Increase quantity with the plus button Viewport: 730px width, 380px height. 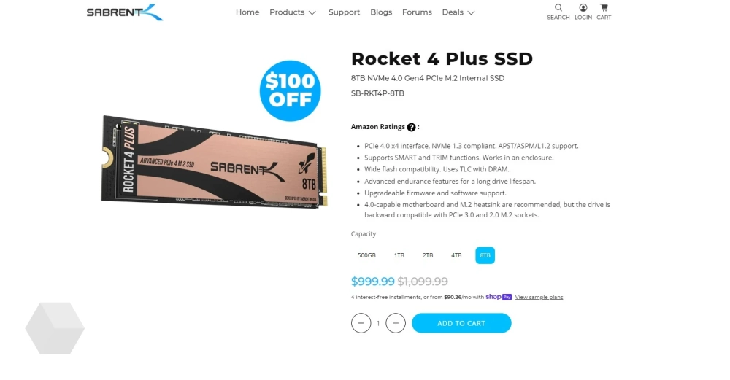pos(396,323)
